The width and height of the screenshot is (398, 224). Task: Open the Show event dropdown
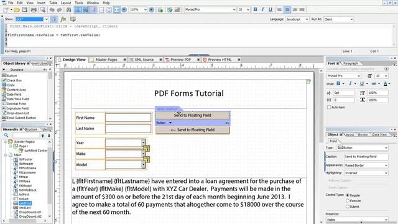tap(47, 19)
